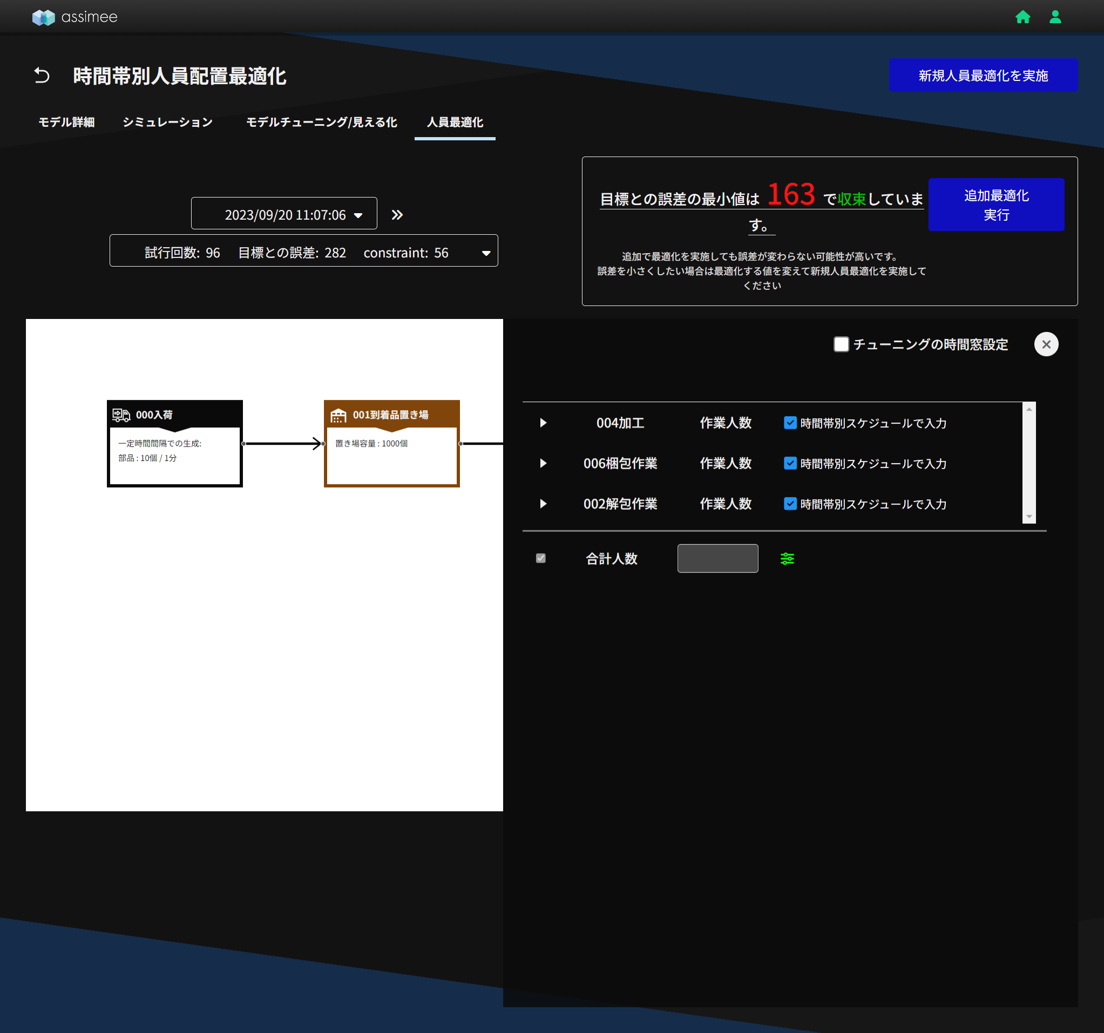Click the process list scrollbar up arrow
The image size is (1104, 1033).
pos(1028,409)
